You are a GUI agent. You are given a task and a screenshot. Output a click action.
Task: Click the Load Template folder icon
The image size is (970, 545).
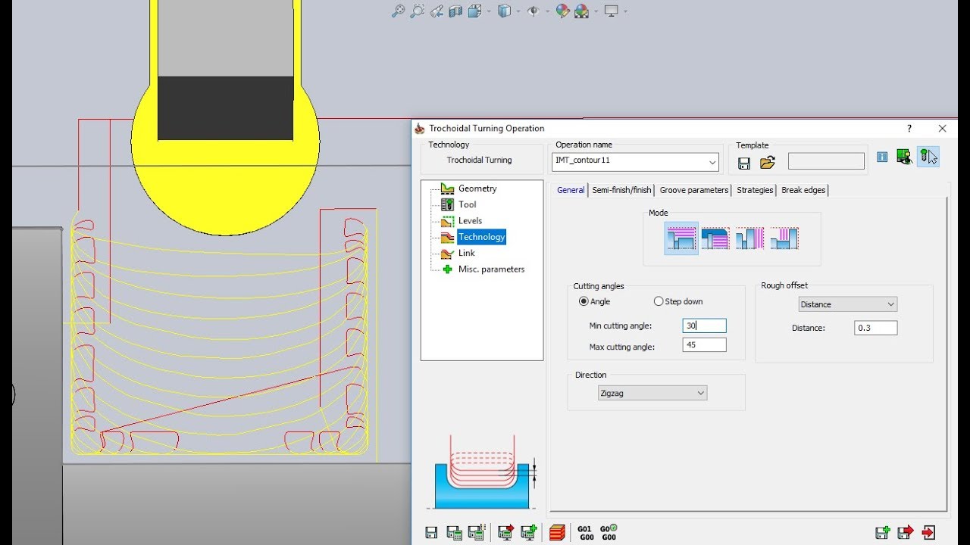pyautogui.click(x=768, y=162)
